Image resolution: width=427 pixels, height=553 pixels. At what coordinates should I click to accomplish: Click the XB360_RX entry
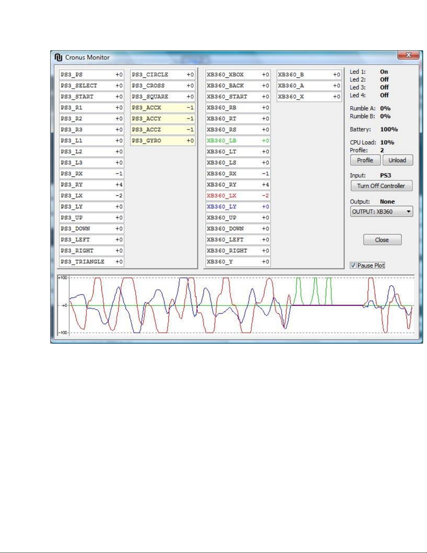click(238, 173)
